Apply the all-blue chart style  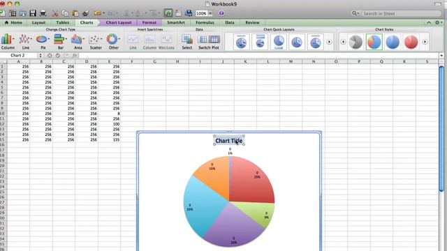pyautogui.click(x=393, y=42)
